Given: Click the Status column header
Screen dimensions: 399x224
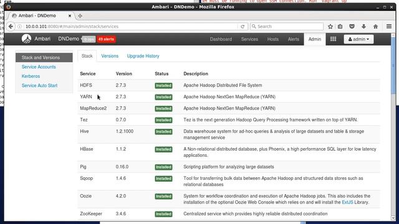Looking at the screenshot, I should coord(161,73).
